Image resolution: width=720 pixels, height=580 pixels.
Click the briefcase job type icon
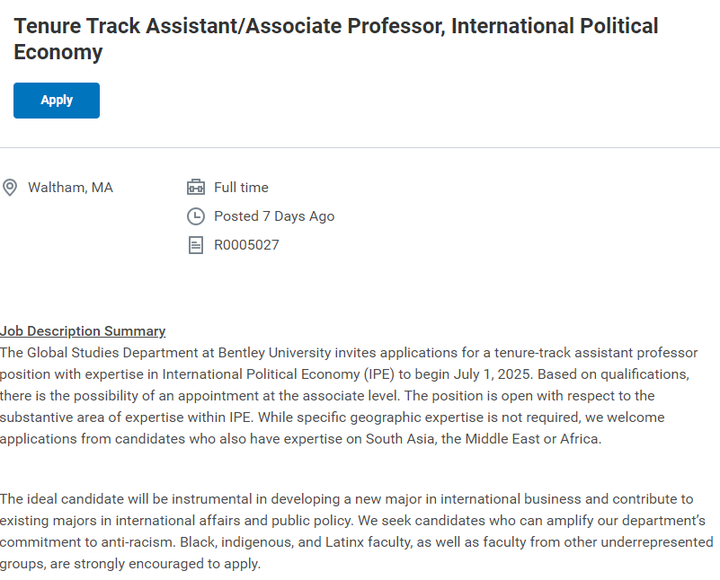click(195, 188)
